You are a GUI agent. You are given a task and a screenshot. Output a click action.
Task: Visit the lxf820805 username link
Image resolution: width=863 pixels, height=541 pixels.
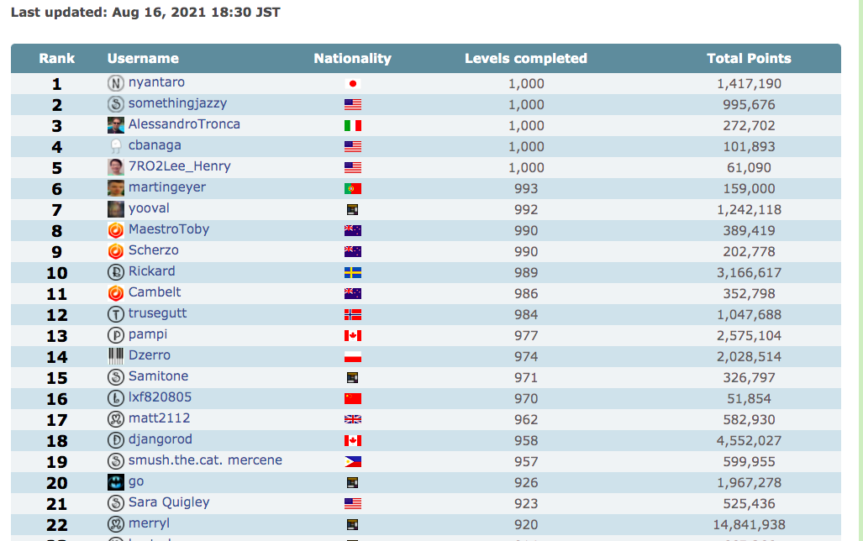click(x=160, y=397)
